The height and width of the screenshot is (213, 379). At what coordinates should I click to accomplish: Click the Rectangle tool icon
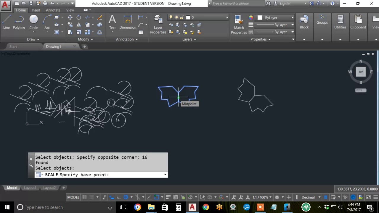point(57,17)
